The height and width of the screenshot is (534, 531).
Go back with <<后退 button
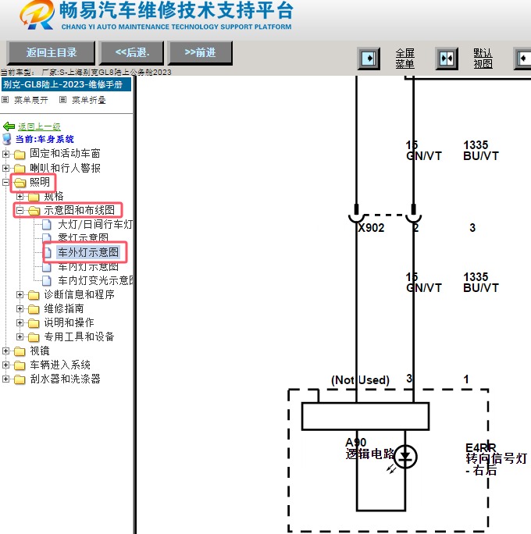[x=132, y=53]
